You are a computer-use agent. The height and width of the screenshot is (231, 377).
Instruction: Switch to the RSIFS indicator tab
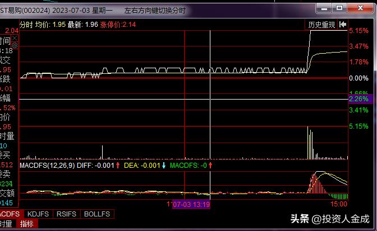click(x=66, y=214)
